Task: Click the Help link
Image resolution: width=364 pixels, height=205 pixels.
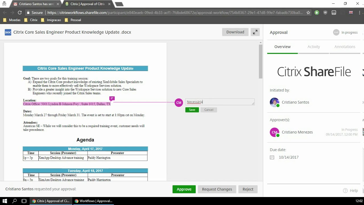Action: 354,191
